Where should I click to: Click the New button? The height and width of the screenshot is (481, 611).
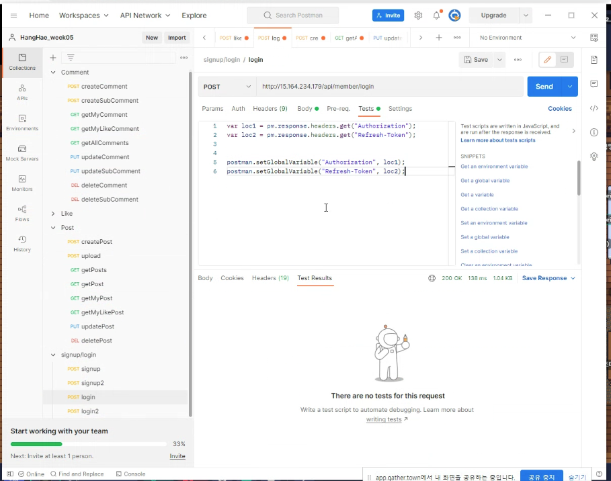tap(152, 38)
